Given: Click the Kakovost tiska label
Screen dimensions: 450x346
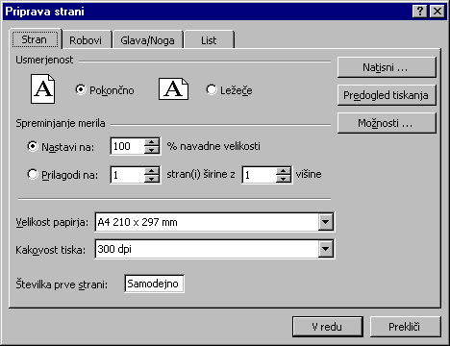Looking at the screenshot, I should click(51, 250).
